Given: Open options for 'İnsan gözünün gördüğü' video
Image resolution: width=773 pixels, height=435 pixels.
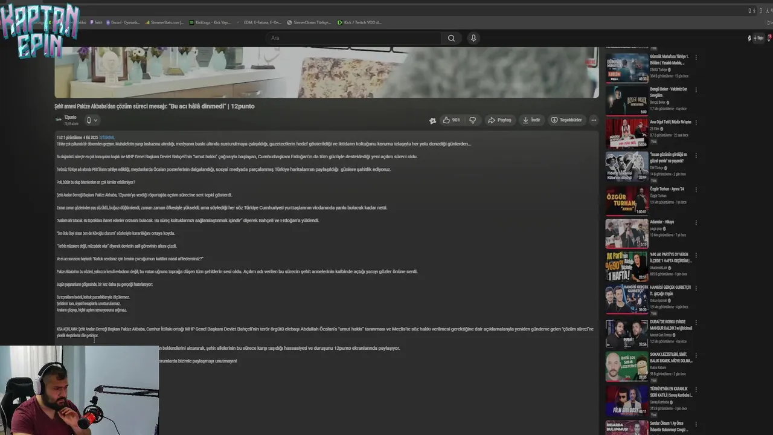Looking at the screenshot, I should tap(696, 156).
